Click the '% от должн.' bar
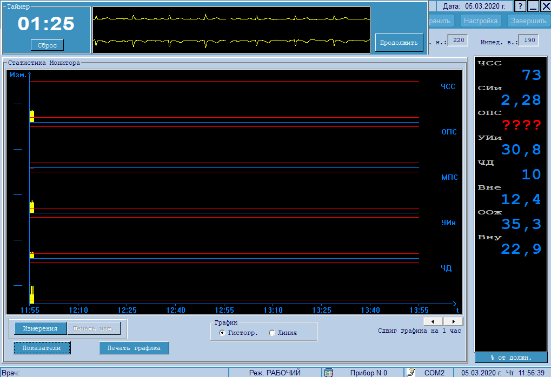This screenshot has height=377, width=551. [x=511, y=358]
